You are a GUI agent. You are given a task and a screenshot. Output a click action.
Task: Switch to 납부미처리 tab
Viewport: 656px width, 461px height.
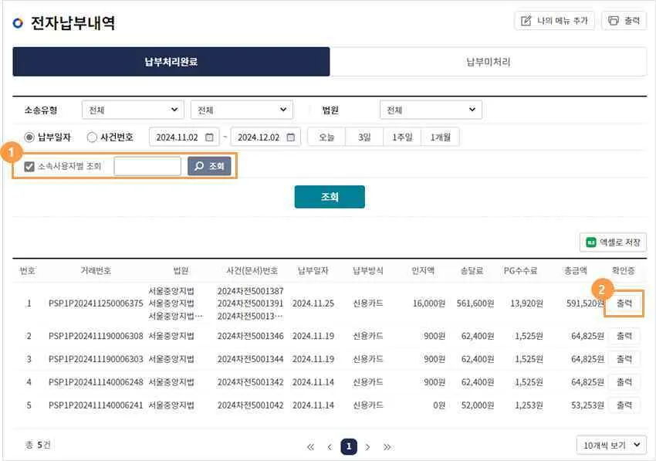(489, 62)
